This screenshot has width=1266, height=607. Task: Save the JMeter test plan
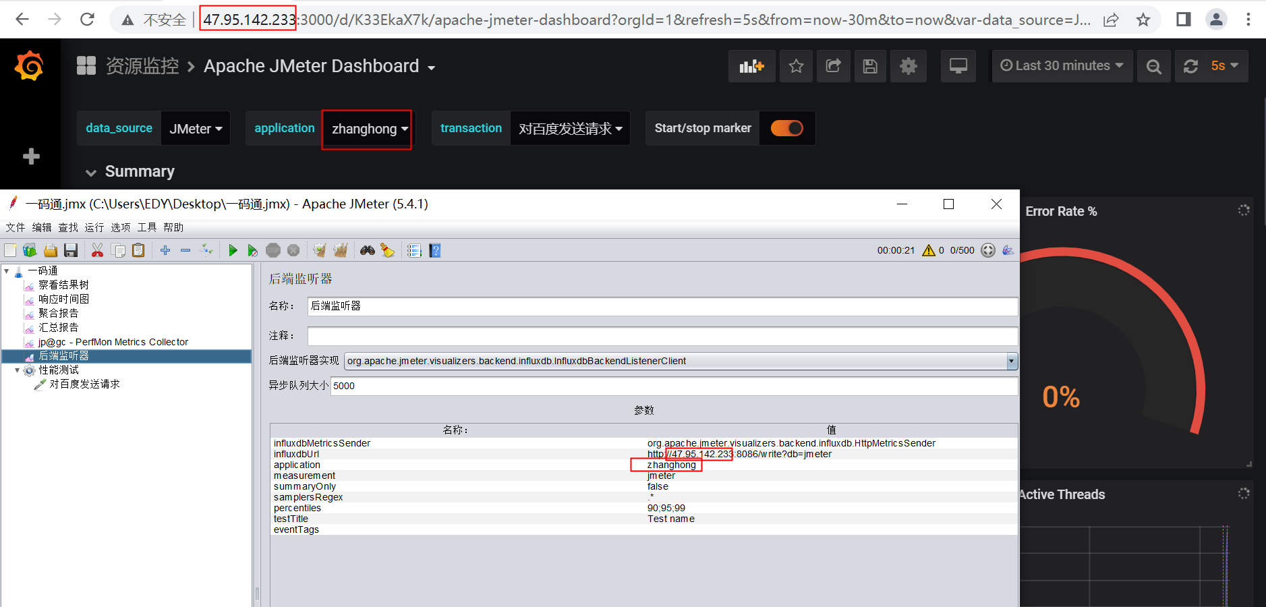pyautogui.click(x=71, y=251)
